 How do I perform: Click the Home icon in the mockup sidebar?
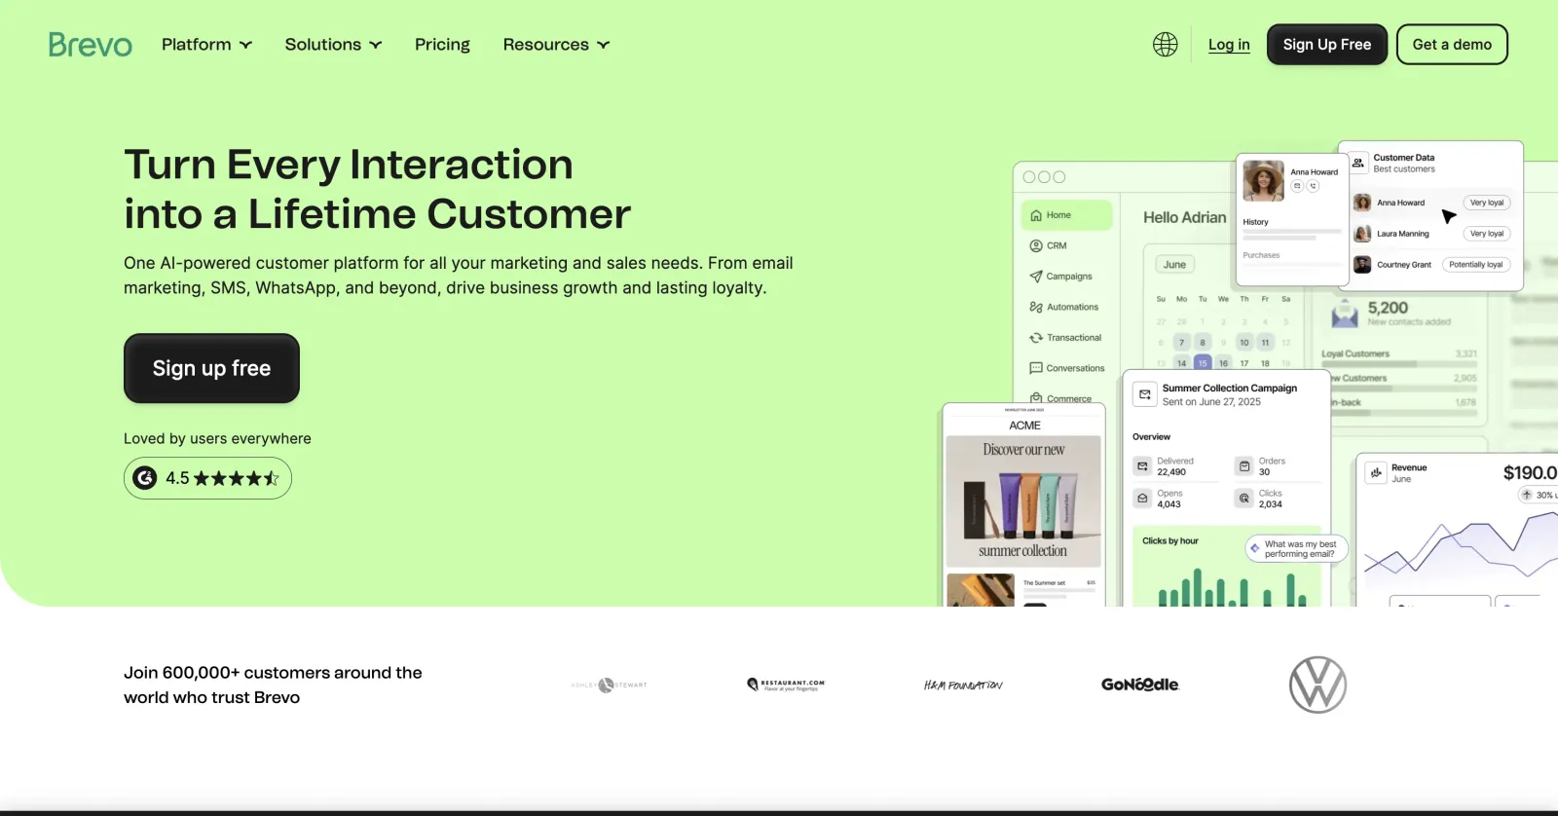1036,215
